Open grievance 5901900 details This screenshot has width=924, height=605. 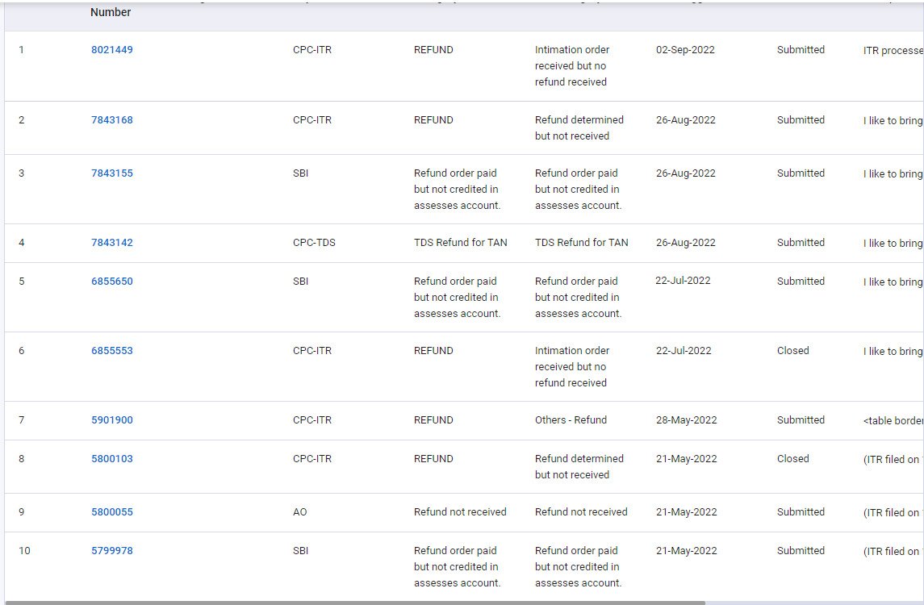point(111,419)
